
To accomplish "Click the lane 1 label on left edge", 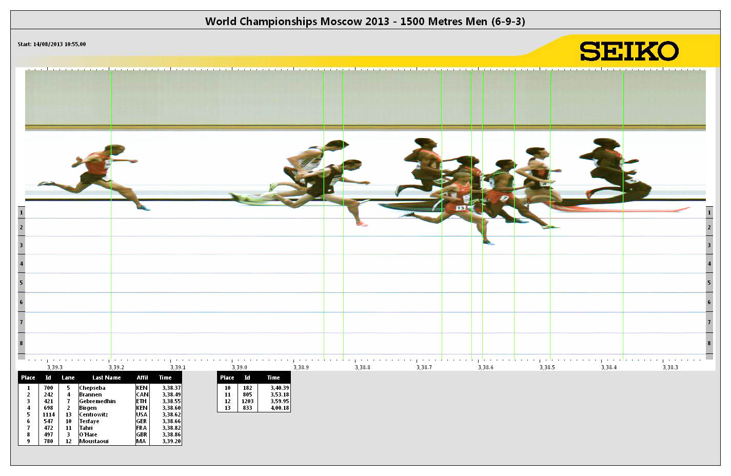I will (21, 212).
